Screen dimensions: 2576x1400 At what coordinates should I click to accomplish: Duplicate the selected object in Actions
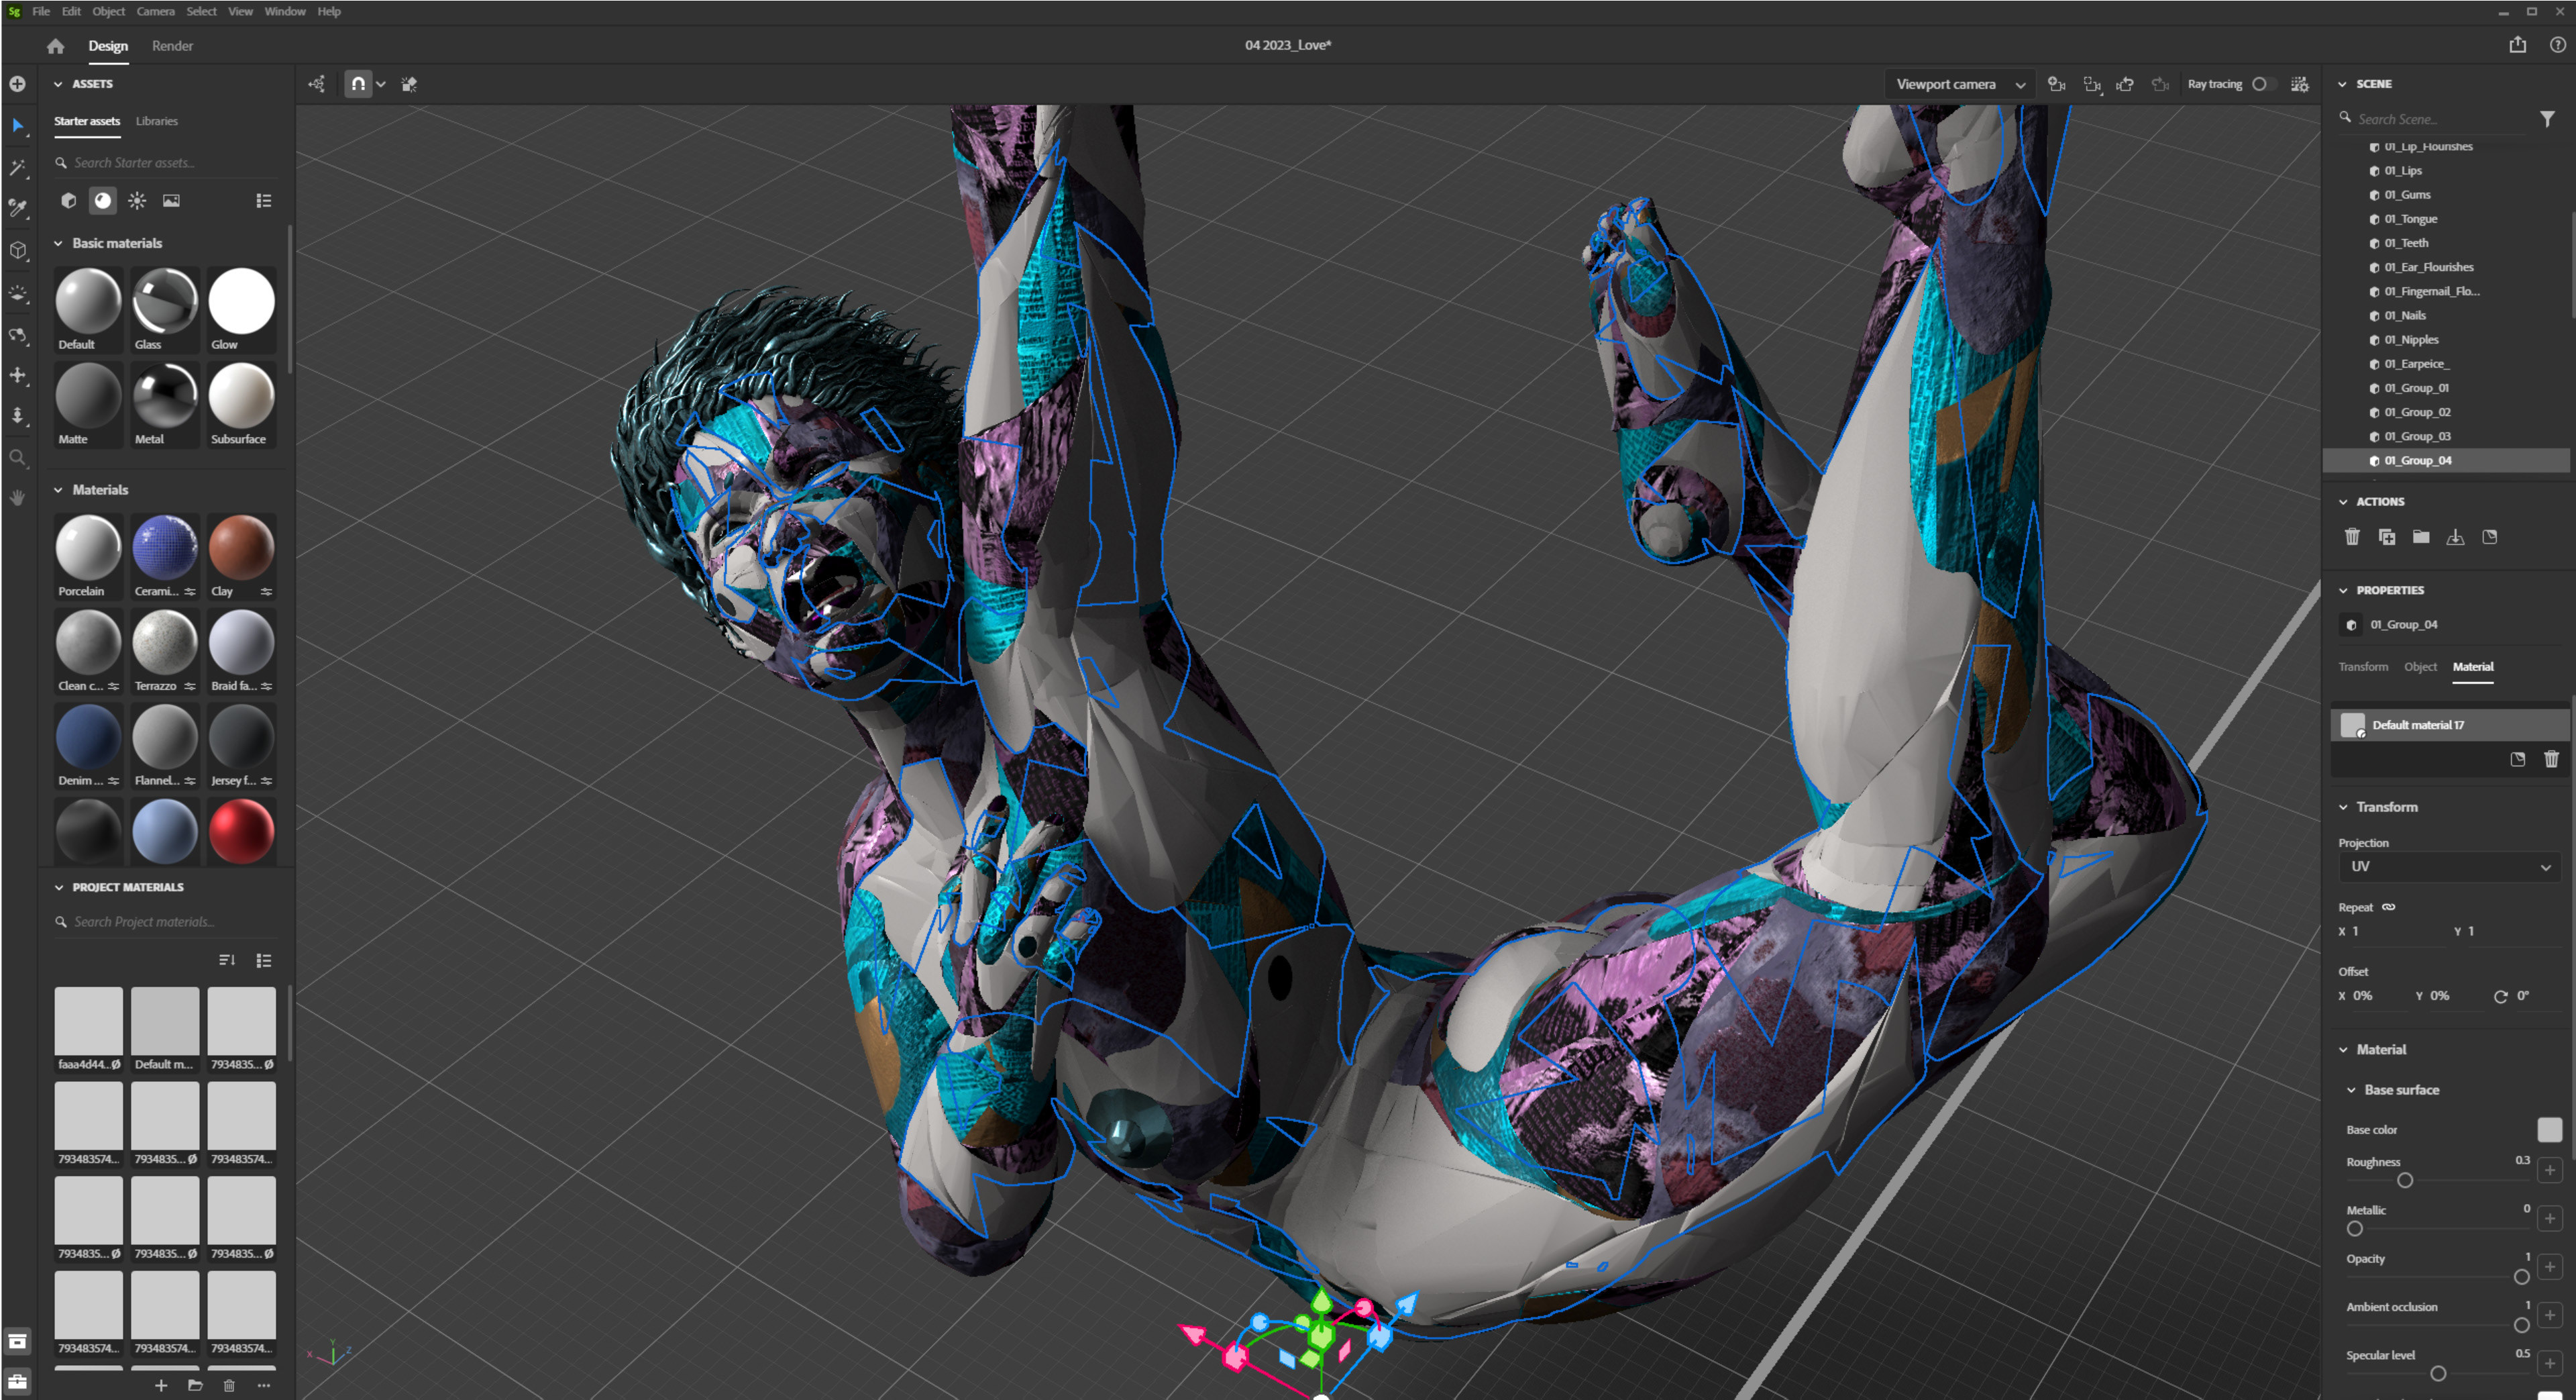point(2386,538)
